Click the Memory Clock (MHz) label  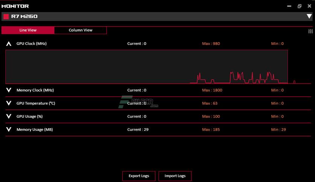(35, 90)
